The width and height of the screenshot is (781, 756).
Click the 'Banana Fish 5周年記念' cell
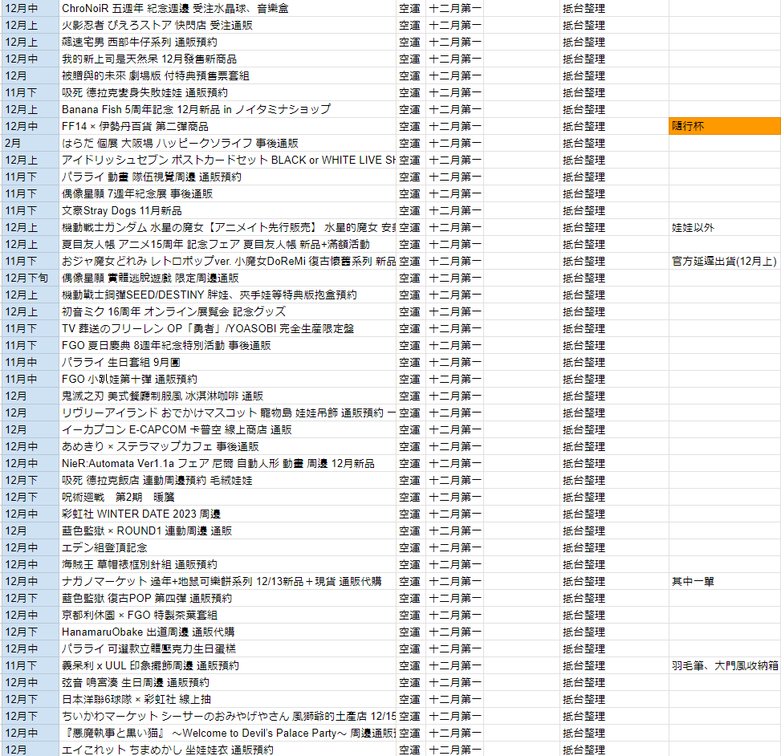pos(228,110)
